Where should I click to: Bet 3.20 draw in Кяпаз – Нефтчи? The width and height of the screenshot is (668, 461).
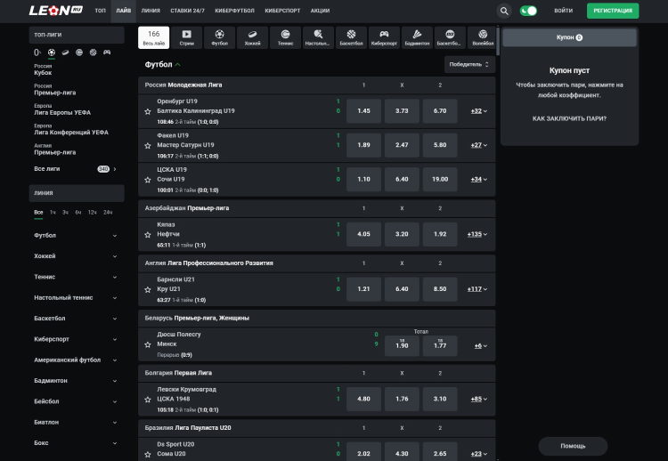(402, 234)
